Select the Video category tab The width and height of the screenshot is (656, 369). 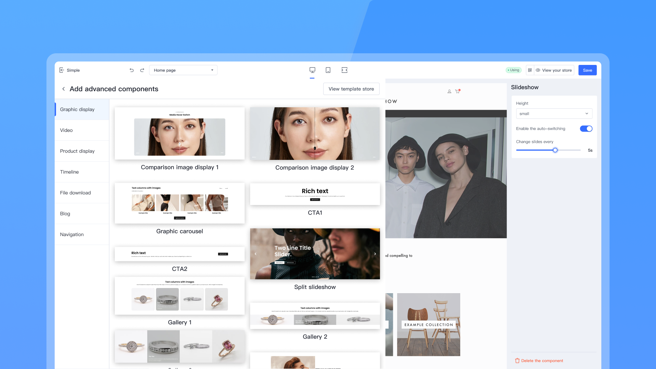[x=66, y=130]
